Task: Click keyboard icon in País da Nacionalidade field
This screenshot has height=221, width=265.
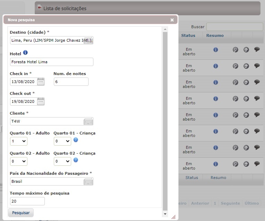Action: click(x=88, y=181)
